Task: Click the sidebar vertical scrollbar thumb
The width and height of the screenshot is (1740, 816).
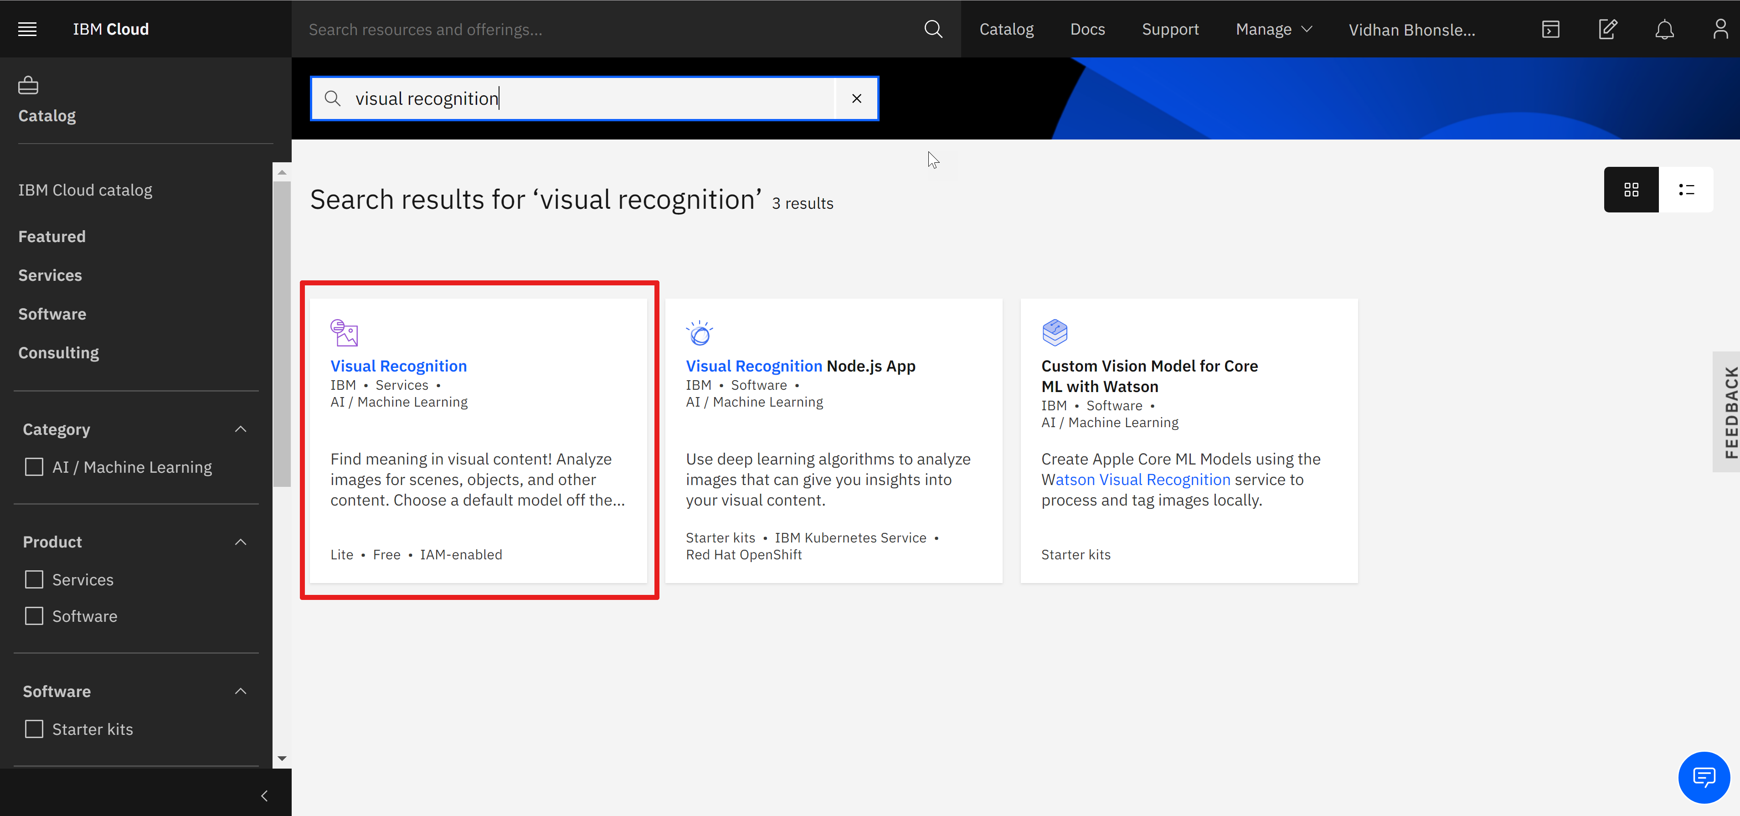Action: click(x=283, y=334)
